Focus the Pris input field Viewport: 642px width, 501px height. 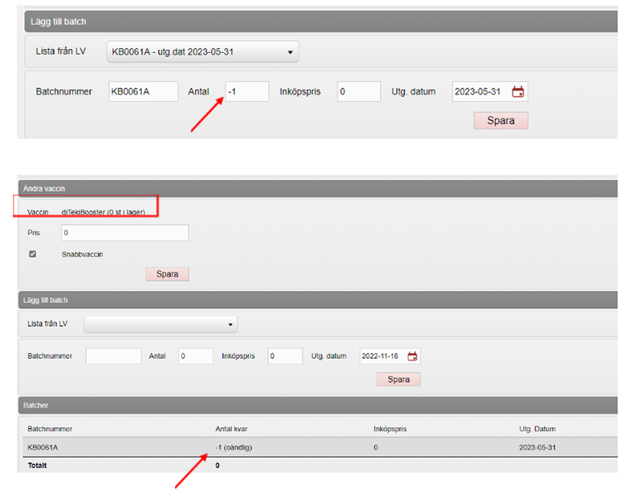(124, 233)
